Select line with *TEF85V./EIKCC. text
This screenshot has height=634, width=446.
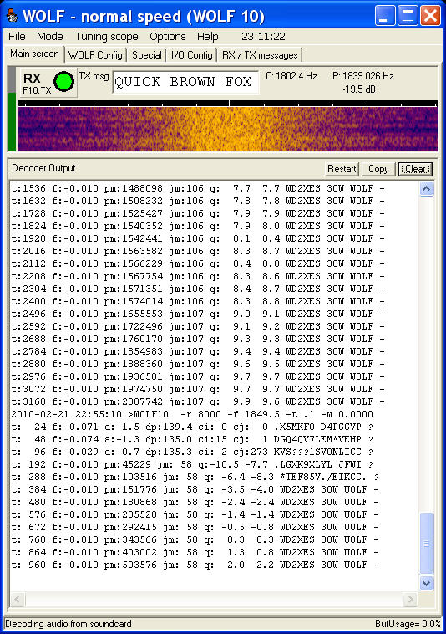point(195,477)
